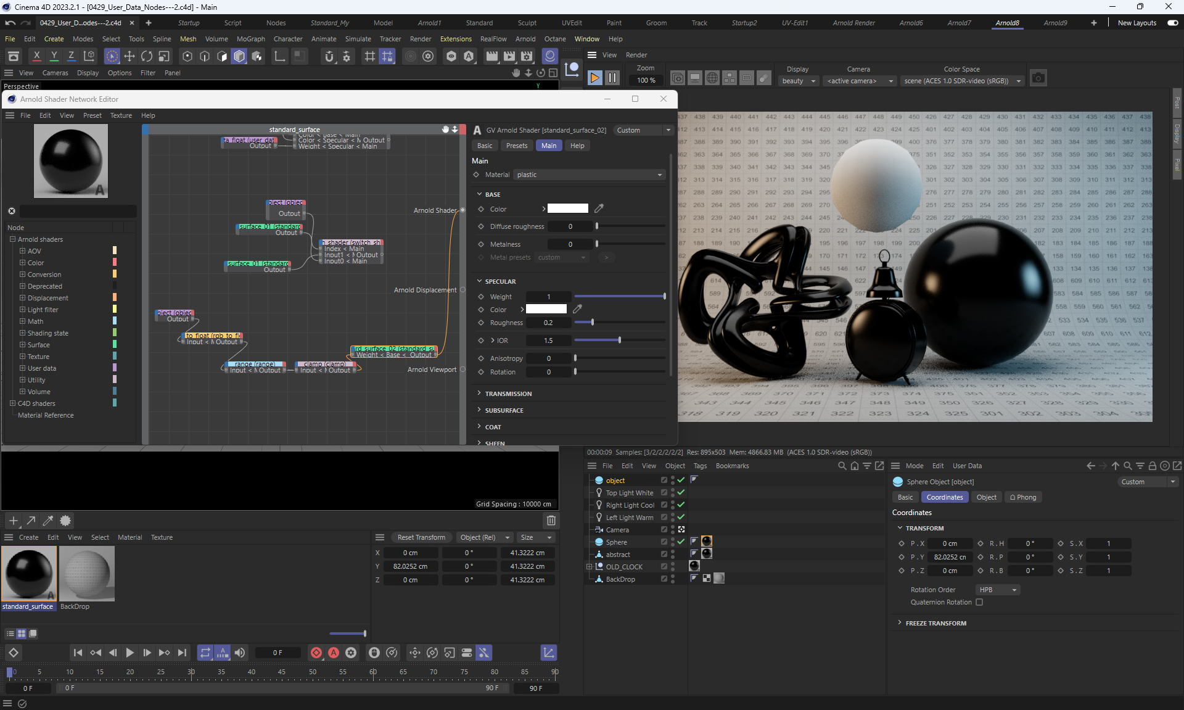
Task: Switch to the Presets tab in shader editor
Action: click(x=516, y=146)
